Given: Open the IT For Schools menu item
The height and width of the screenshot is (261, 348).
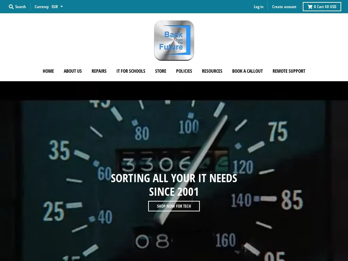Looking at the screenshot, I should (x=131, y=71).
